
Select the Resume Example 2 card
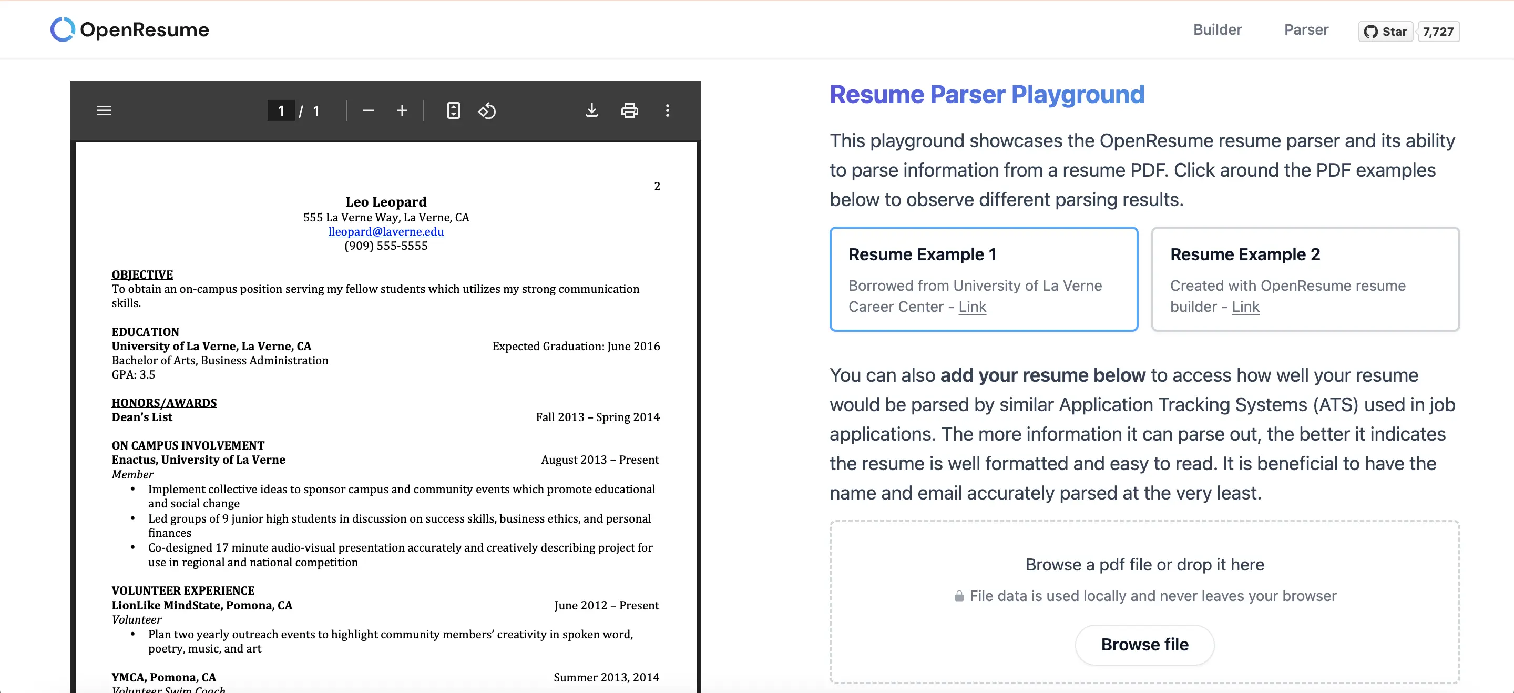tap(1305, 279)
